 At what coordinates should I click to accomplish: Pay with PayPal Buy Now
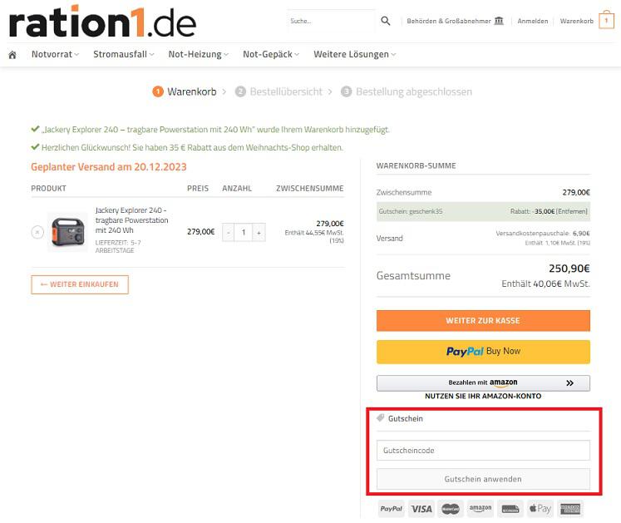pos(483,352)
